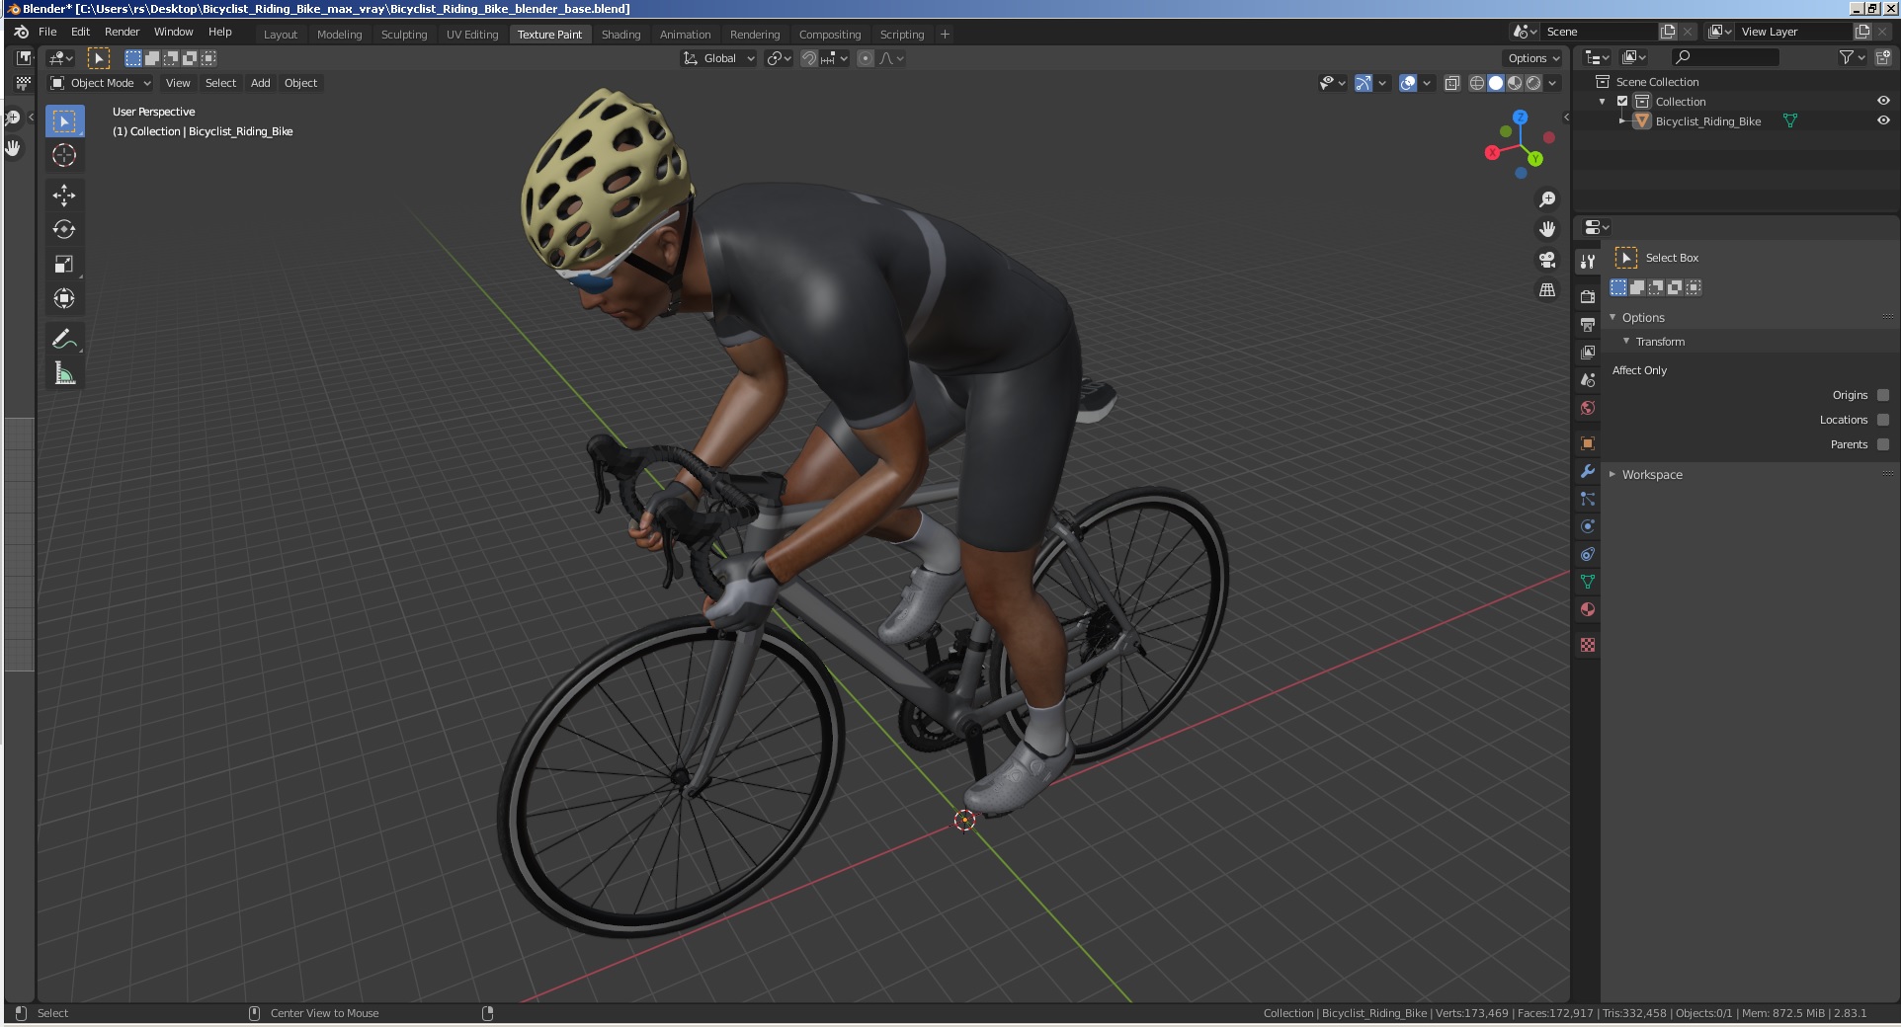1901x1027 pixels.
Task: Switch to Wireframe viewport shading
Action: point(1477,83)
